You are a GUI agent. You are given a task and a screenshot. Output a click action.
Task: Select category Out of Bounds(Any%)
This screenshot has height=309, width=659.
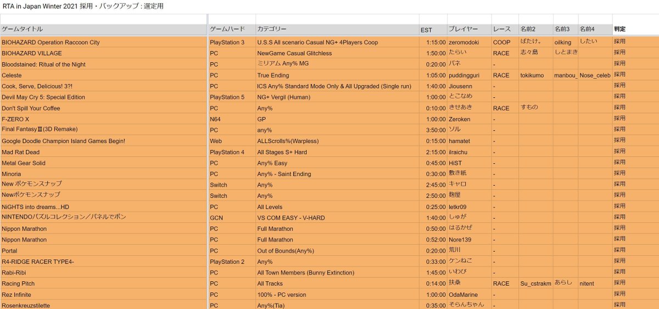coord(337,250)
